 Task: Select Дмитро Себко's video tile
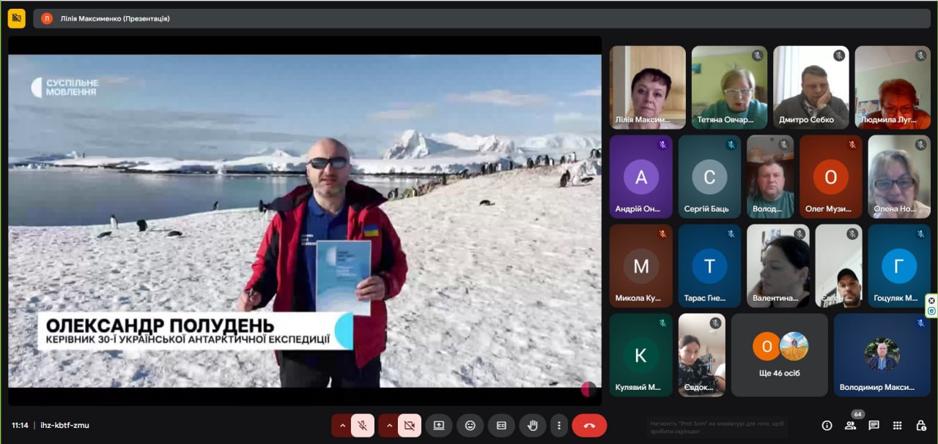click(810, 88)
